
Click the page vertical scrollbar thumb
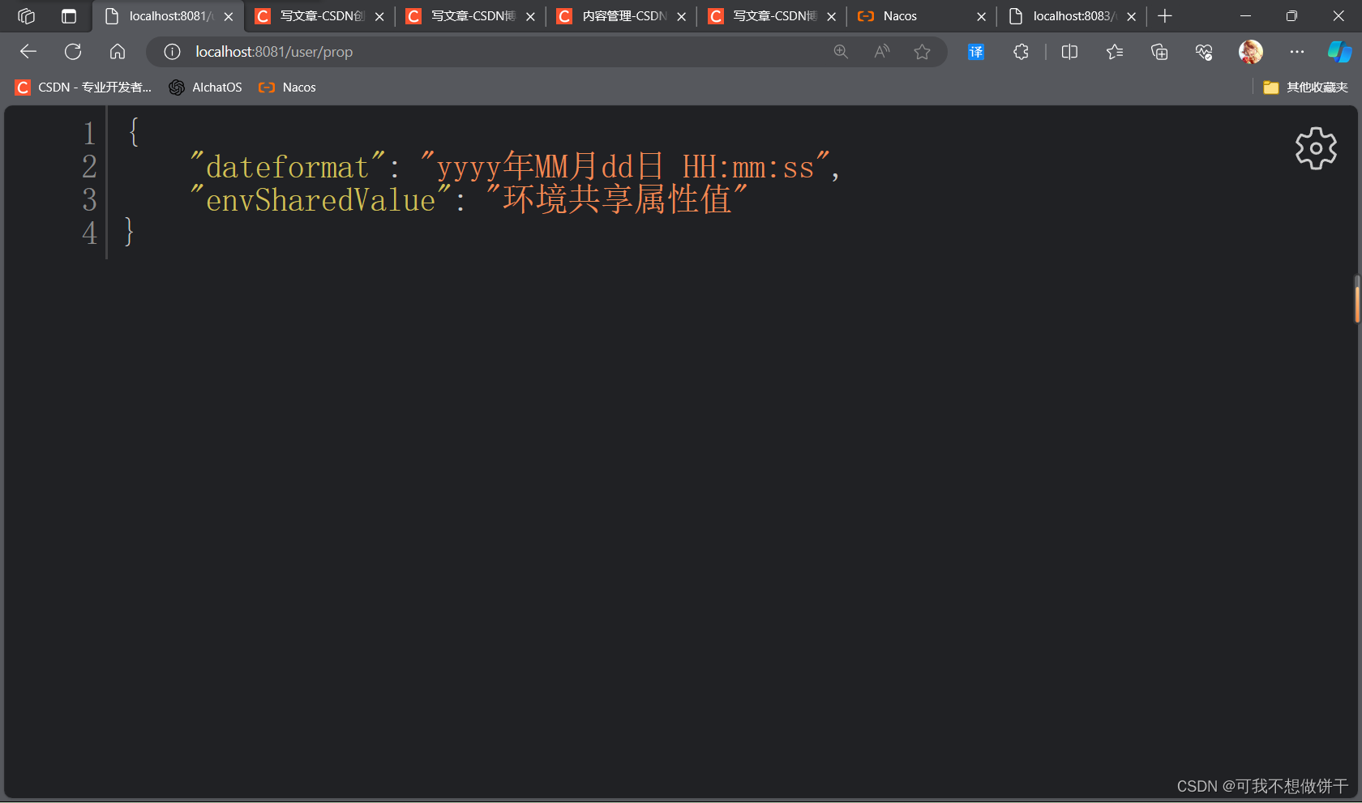pyautogui.click(x=1356, y=299)
